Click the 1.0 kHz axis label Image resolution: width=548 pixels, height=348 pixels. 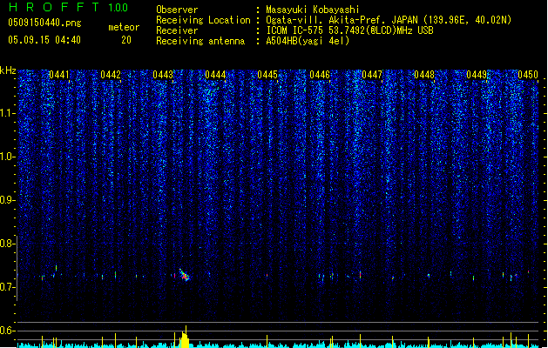point(8,157)
